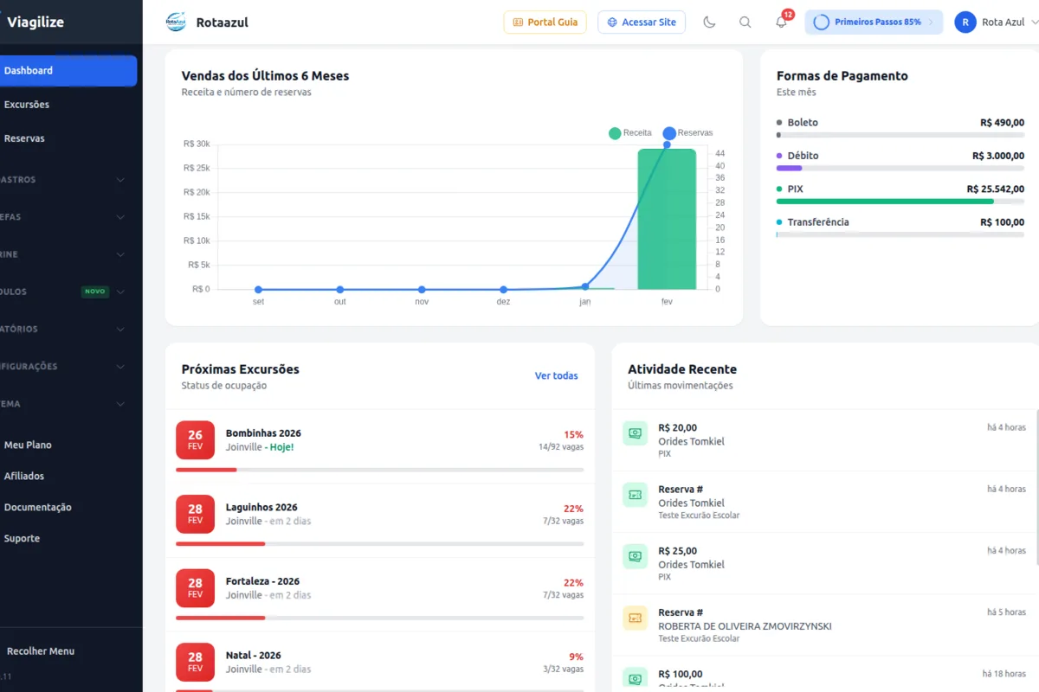Click the PIX payment progress bar
1039x692 pixels.
pyautogui.click(x=900, y=202)
